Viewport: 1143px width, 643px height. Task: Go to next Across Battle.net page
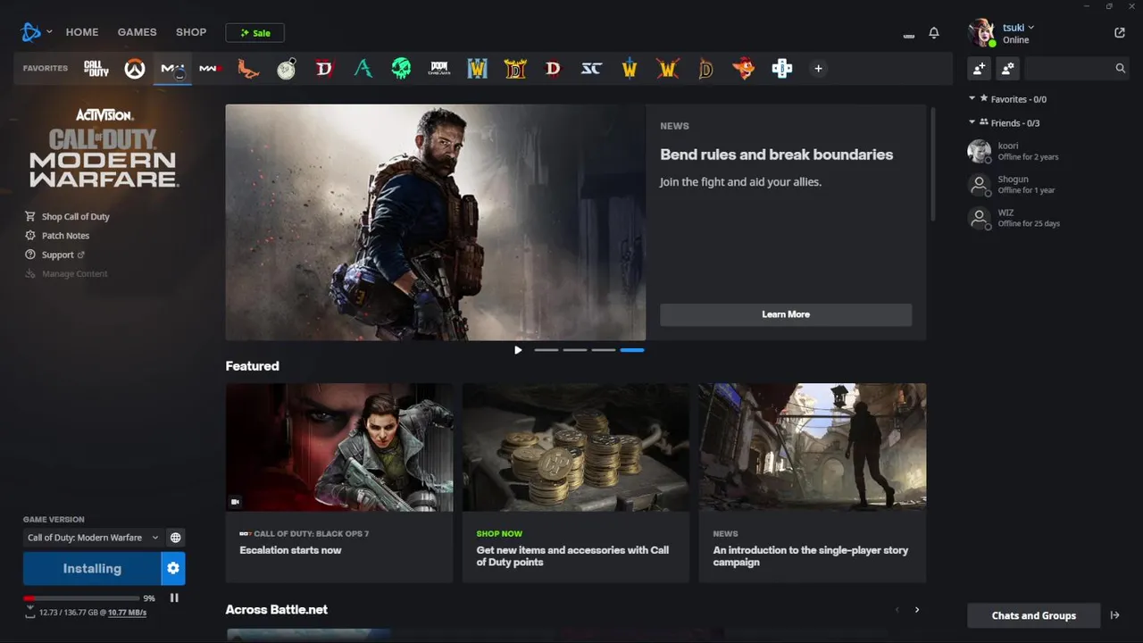[917, 610]
